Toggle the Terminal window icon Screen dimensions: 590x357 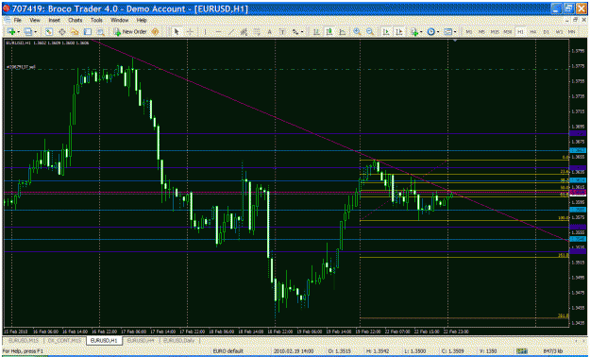click(88, 32)
